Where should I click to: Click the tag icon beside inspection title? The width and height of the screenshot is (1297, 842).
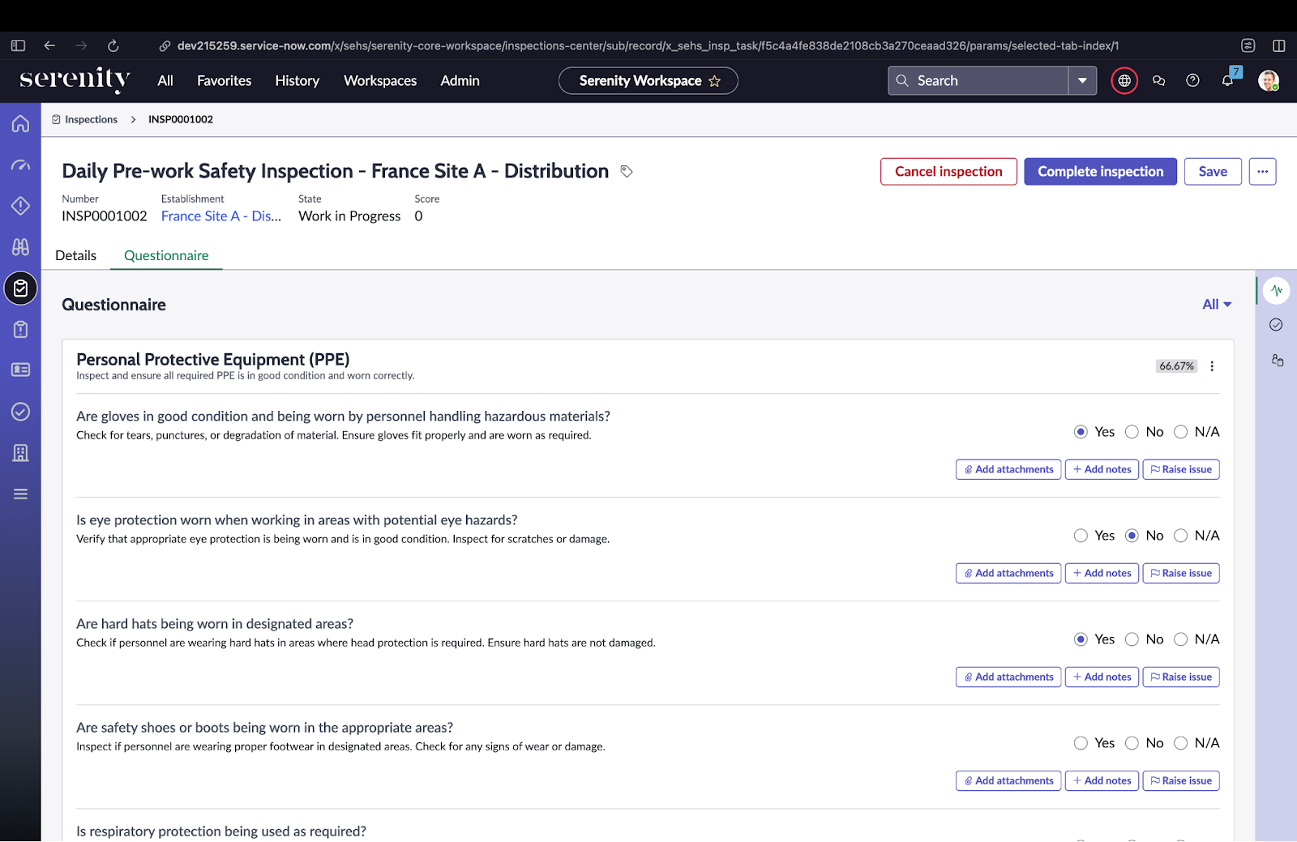click(627, 172)
